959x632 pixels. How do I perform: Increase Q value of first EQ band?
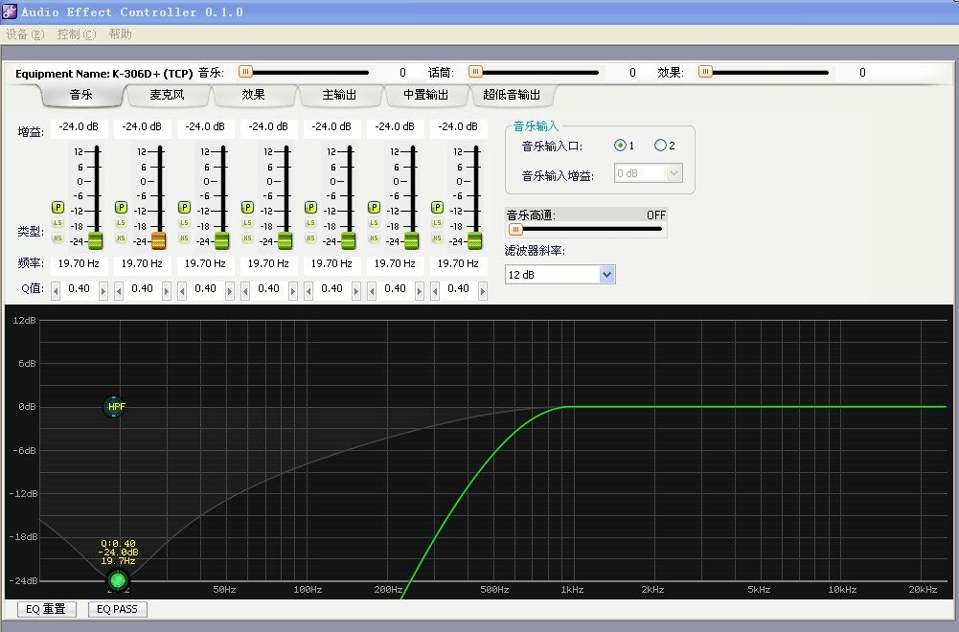click(x=103, y=290)
